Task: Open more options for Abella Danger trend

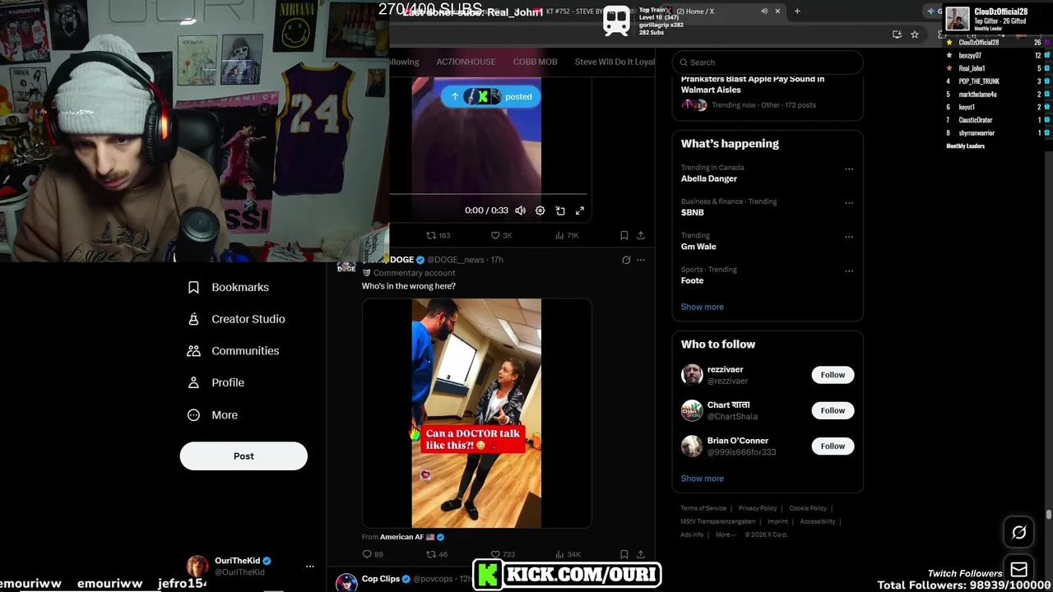Action: pos(849,169)
